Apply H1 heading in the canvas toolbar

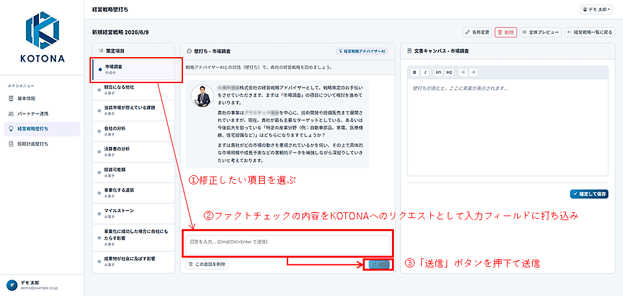[438, 73]
